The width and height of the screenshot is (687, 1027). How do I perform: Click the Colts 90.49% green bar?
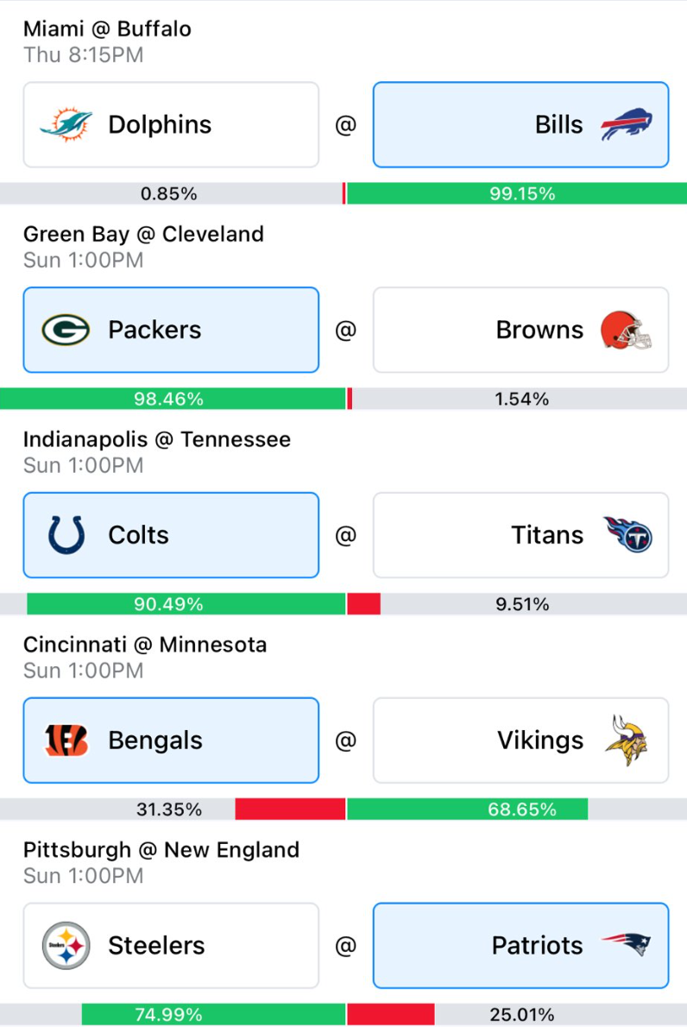[186, 604]
